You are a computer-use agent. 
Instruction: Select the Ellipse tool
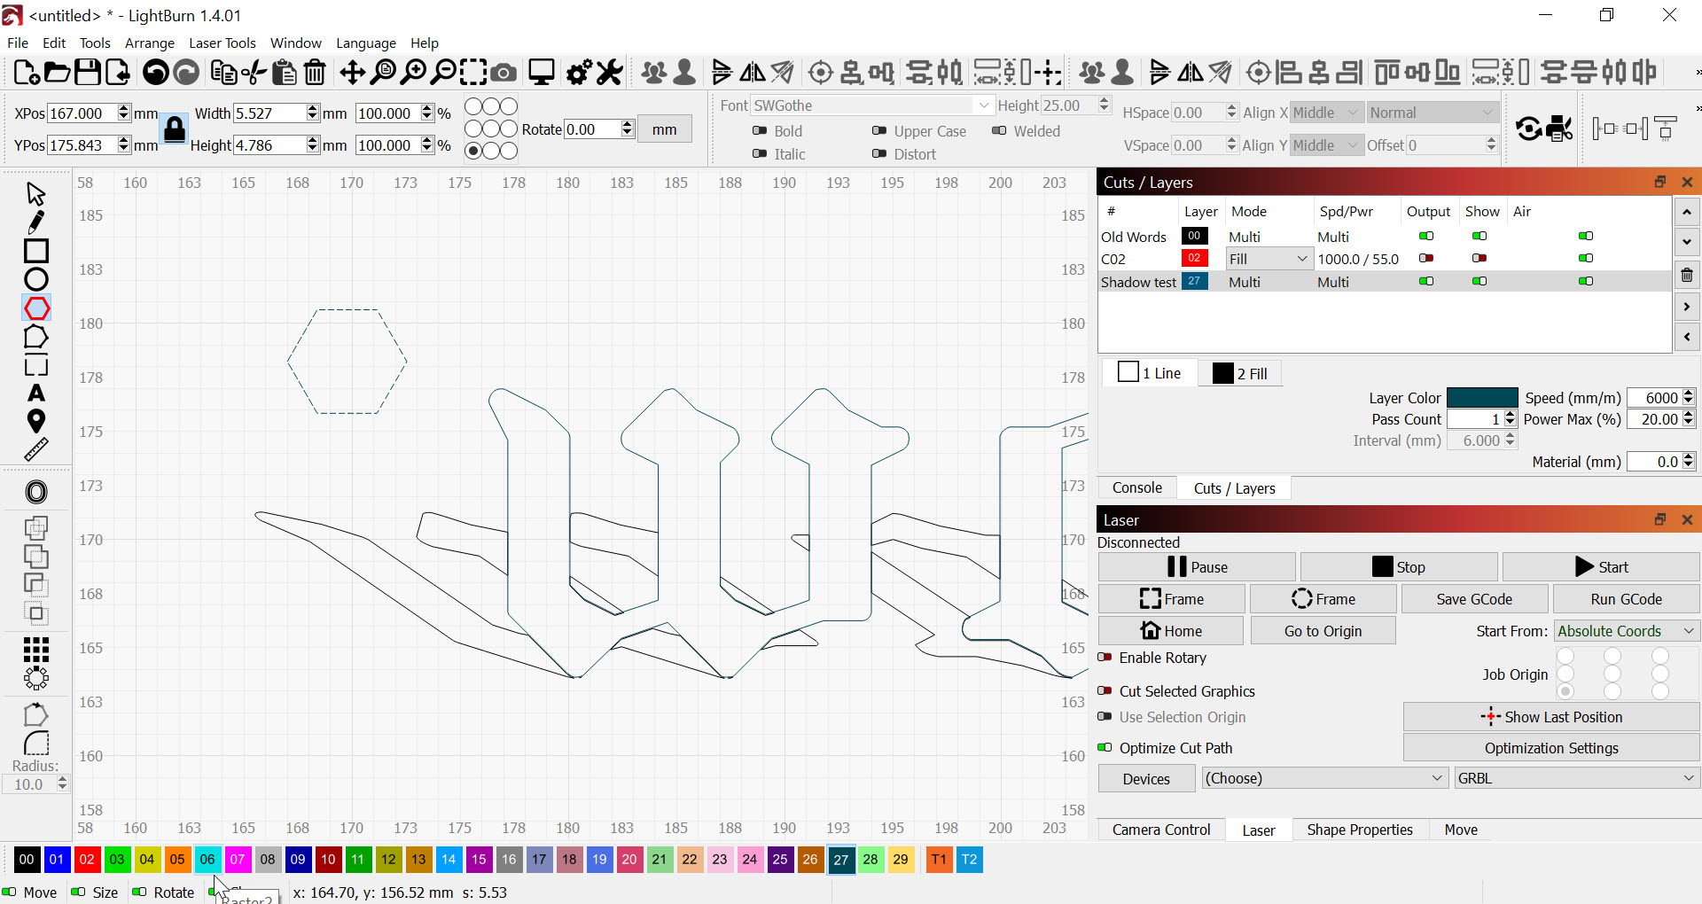(36, 279)
